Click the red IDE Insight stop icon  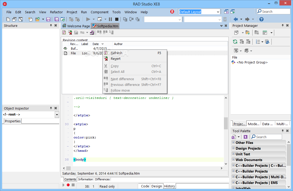point(172,11)
